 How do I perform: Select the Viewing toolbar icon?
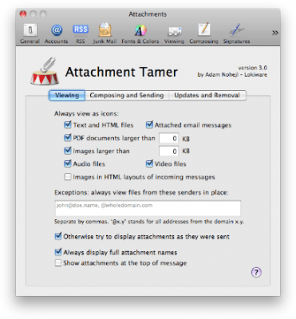tap(174, 33)
